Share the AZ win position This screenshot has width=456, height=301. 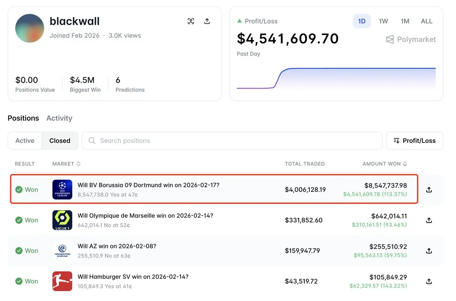(x=429, y=251)
